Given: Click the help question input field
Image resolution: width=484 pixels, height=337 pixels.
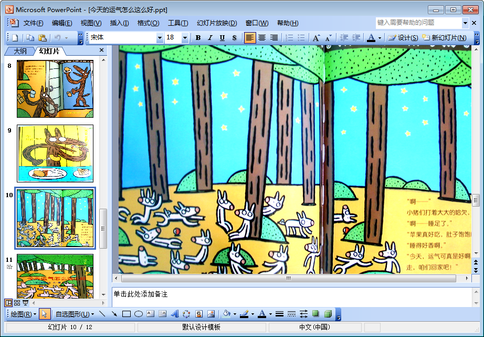Looking at the screenshot, I should [x=419, y=23].
